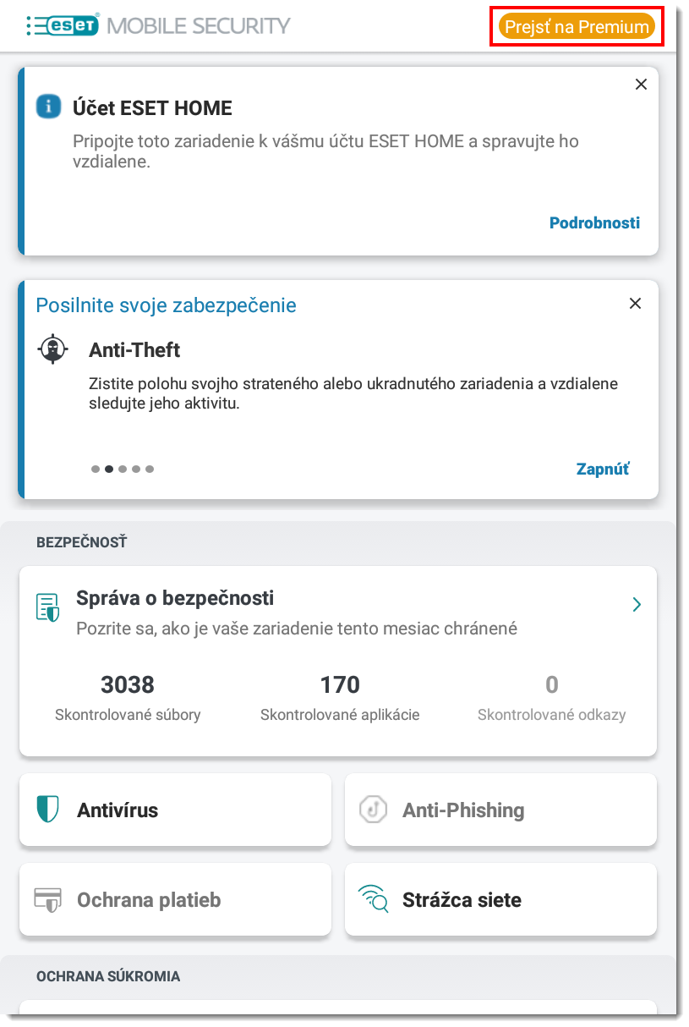Image resolution: width=689 pixels, height=1027 pixels.
Task: Open the Strážca siete tile
Action: (x=500, y=899)
